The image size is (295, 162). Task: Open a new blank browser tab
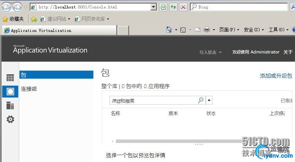click(x=123, y=31)
